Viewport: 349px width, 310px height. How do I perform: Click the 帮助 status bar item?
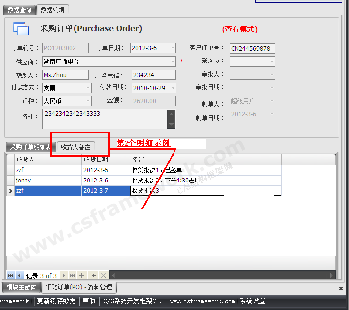(89, 301)
